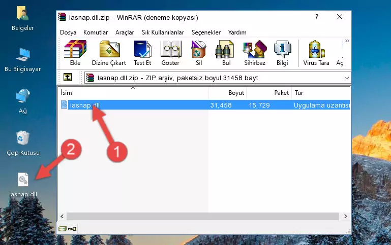Select the iasnap.dll desktop file

23,185
